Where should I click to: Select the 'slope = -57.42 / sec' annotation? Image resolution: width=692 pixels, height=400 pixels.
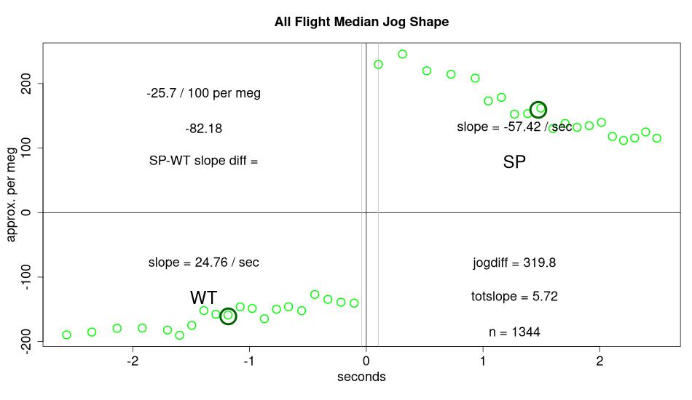514,127
